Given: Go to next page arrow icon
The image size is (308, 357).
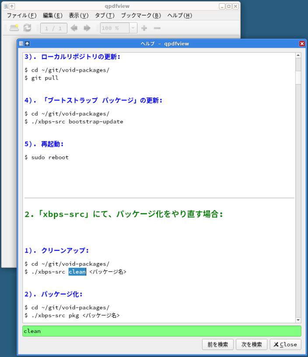Looking at the screenshot, I should [87, 28].
